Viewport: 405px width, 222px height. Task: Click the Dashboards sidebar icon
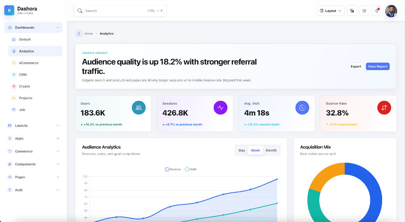pyautogui.click(x=10, y=27)
